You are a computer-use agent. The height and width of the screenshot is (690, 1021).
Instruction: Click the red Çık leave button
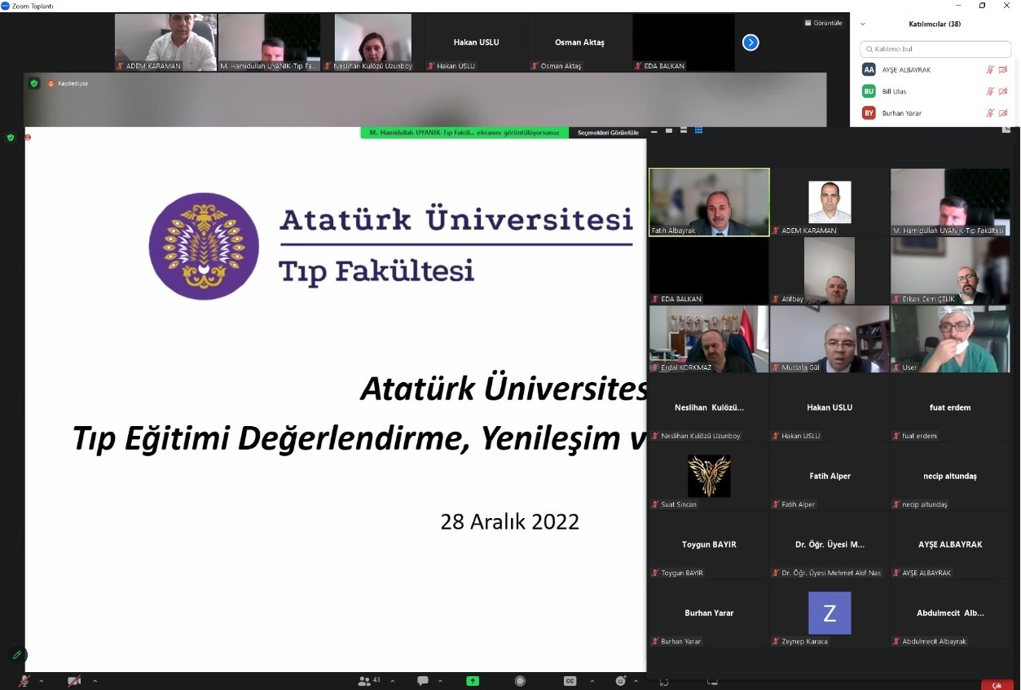point(997,685)
